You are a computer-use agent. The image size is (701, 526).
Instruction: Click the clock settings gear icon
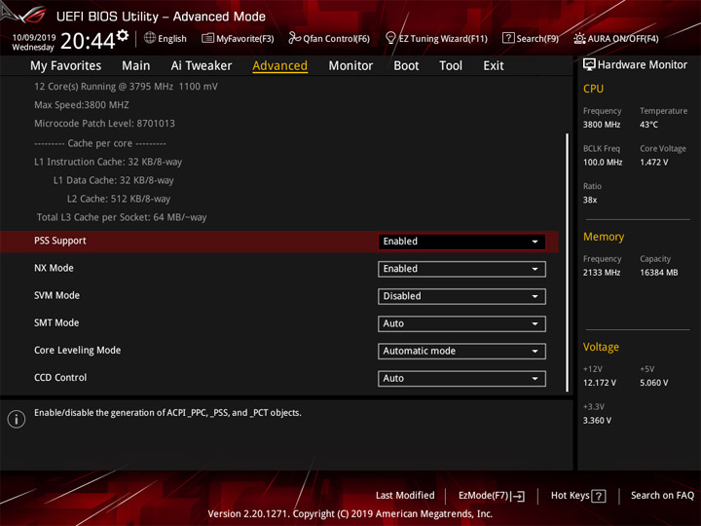[x=123, y=35]
